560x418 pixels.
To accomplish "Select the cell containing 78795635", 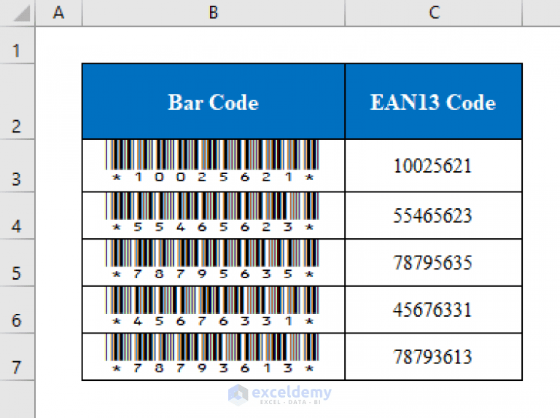I will (434, 263).
